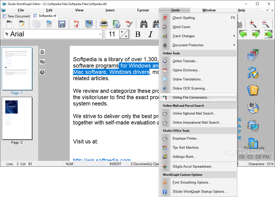Click the binoculars Find icon
Viewport: 275px width, 197px height.
tap(144, 24)
